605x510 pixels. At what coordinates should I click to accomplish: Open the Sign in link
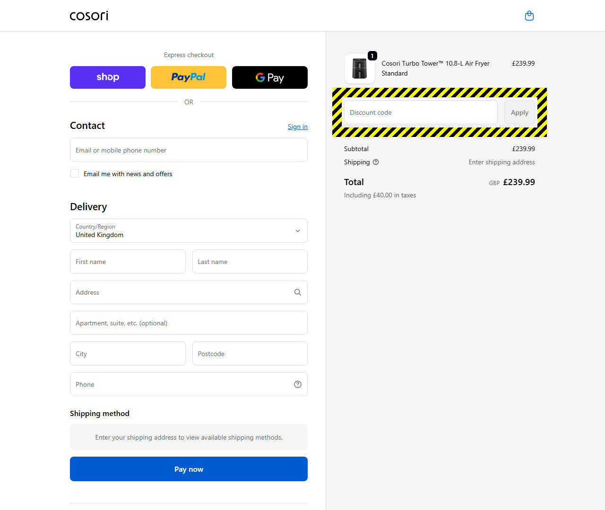coord(297,127)
